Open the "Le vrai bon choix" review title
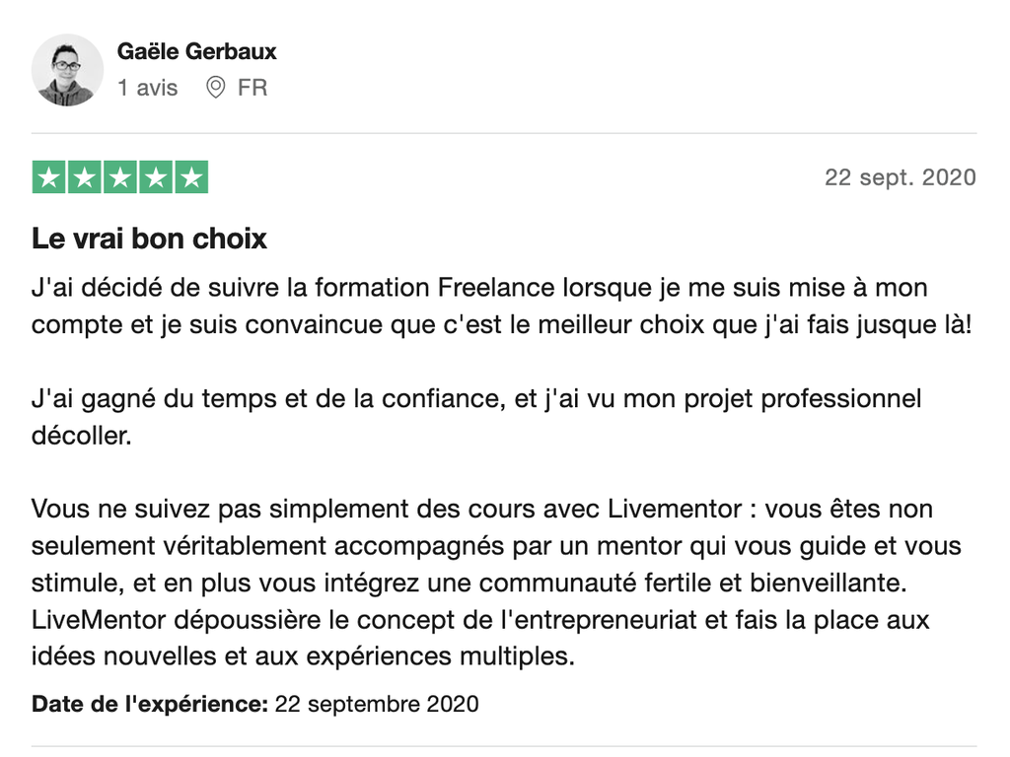The width and height of the screenshot is (1010, 757). pyautogui.click(x=149, y=240)
